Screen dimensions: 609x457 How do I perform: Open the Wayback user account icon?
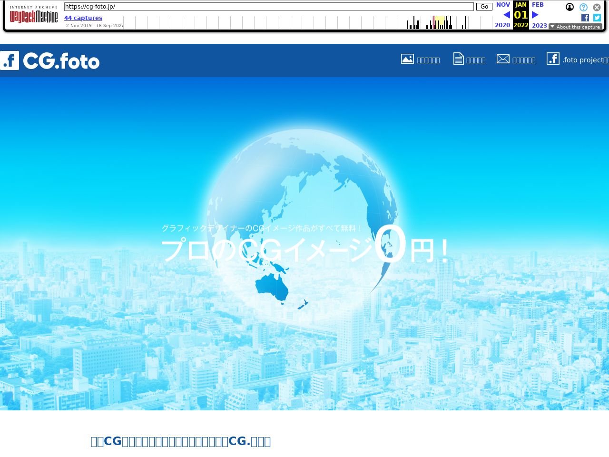pyautogui.click(x=570, y=7)
